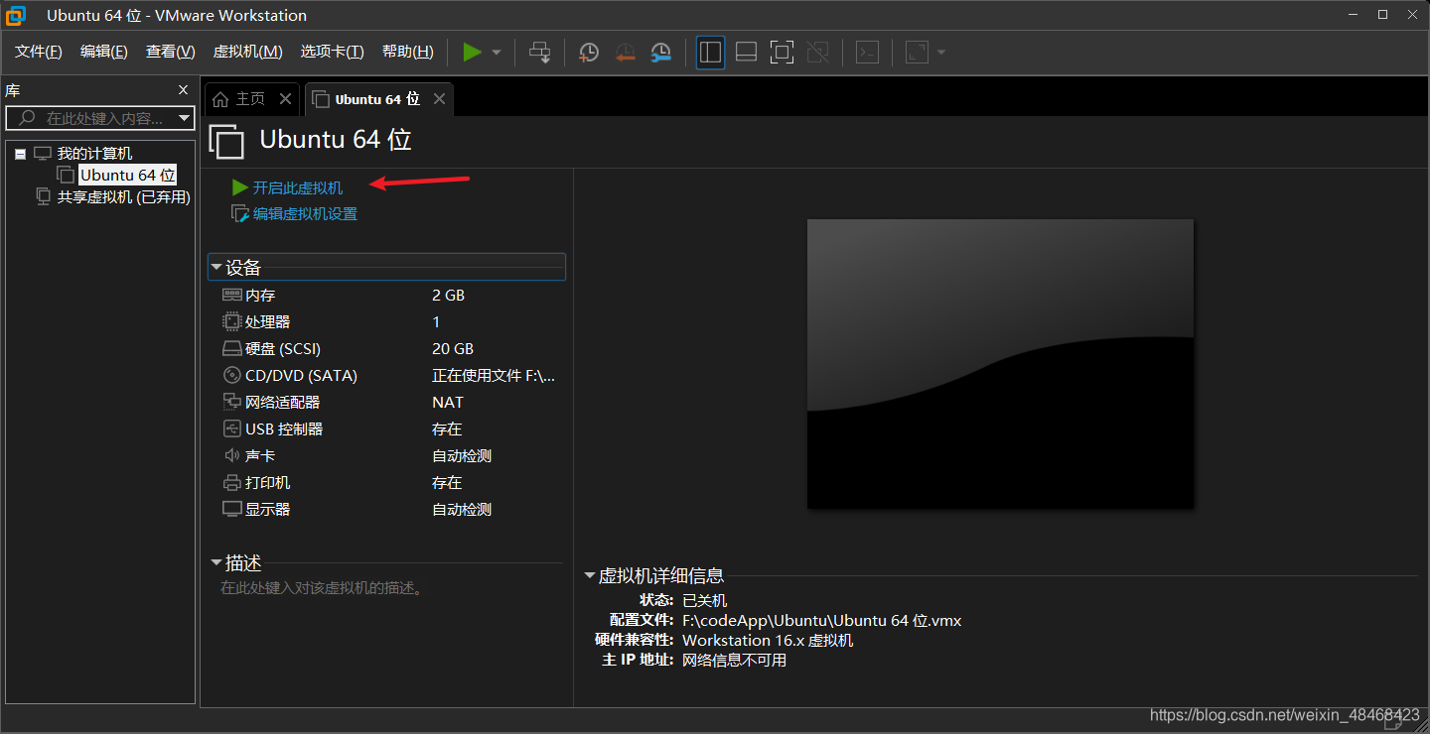This screenshot has width=1430, height=734.
Task: Click the 内存 memory device icon
Action: click(232, 295)
